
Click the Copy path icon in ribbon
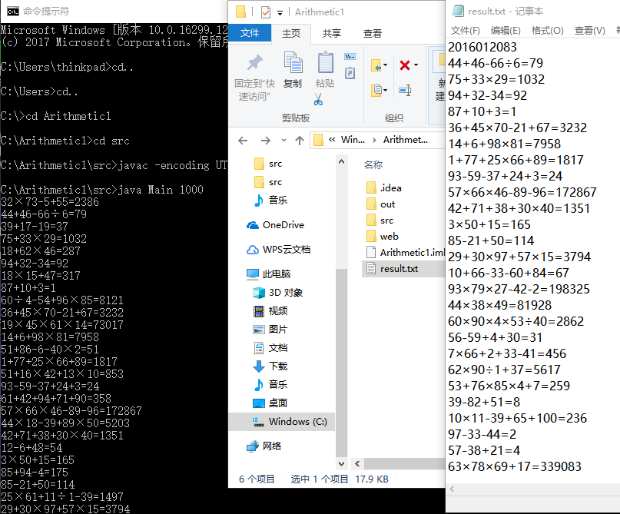[x=350, y=57]
